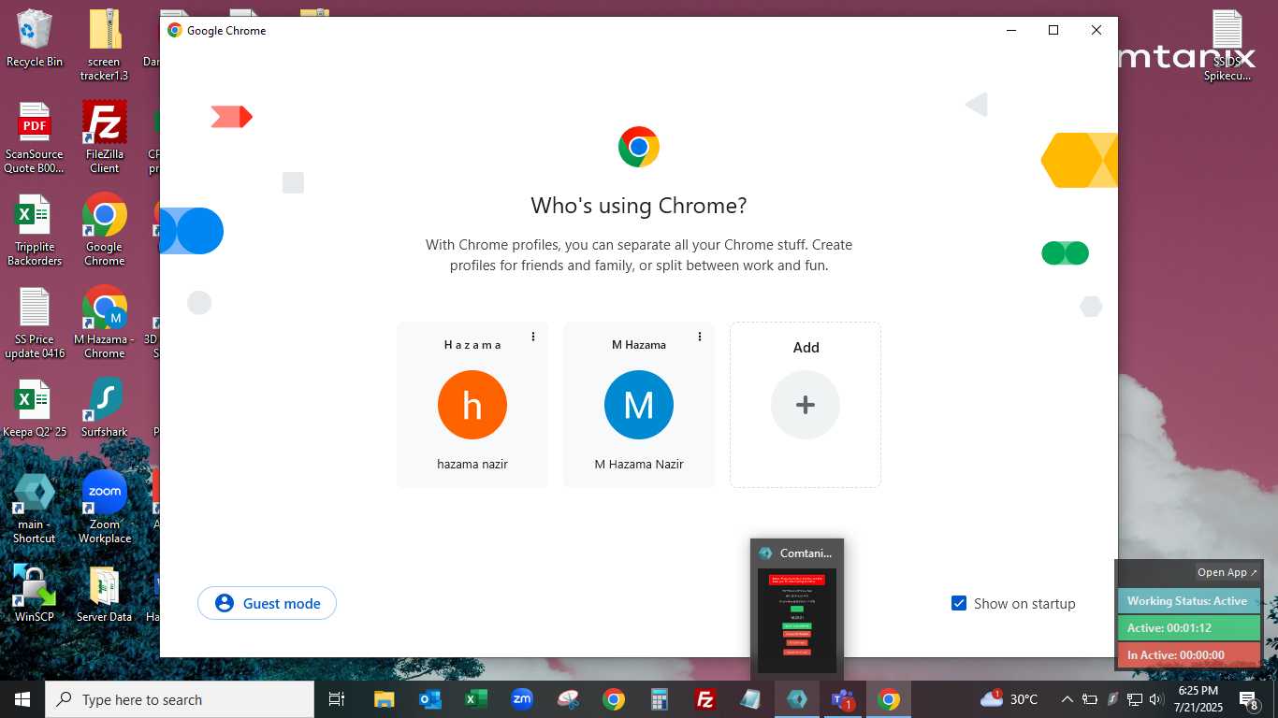Open File Explorer from taskbar
Image resolution: width=1278 pixels, height=718 pixels.
[x=385, y=699]
